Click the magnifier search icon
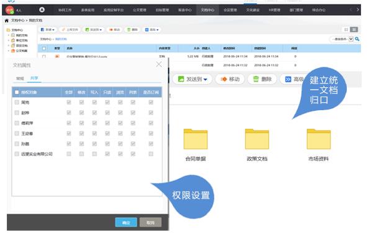Screen dimensions: 384x242 pos(357,39)
